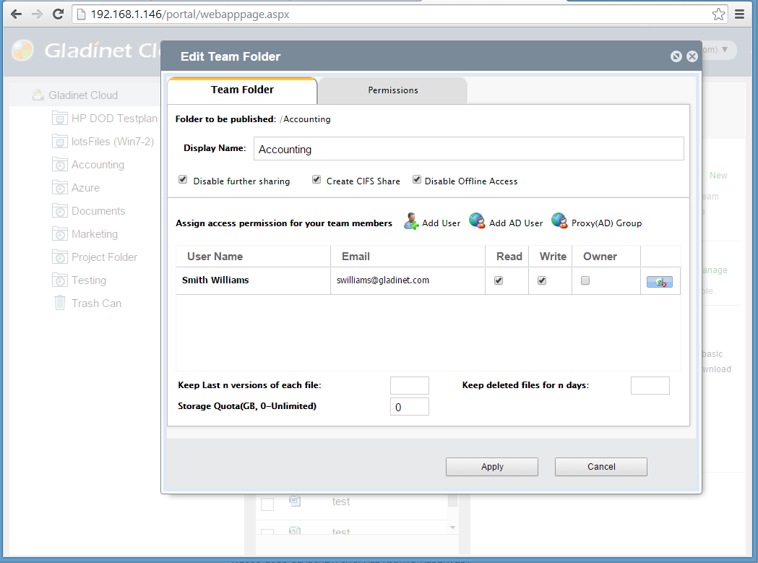758x563 pixels.
Task: Toggle the Disable Offline Access checkbox
Action: click(x=417, y=180)
